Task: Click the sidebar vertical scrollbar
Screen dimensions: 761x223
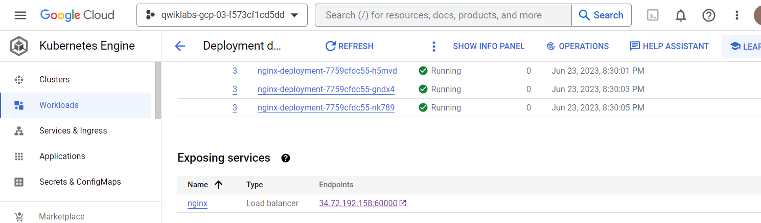Action: (158, 91)
